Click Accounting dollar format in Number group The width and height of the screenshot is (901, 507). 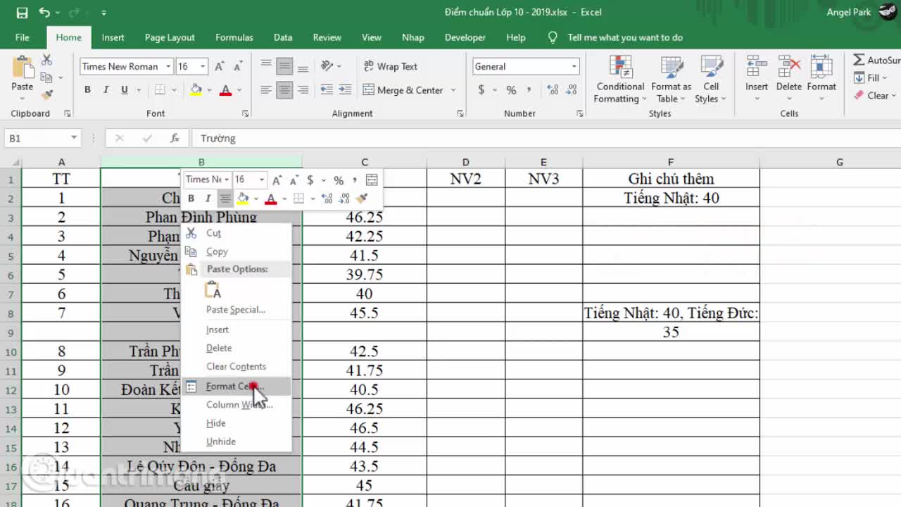pyautogui.click(x=481, y=90)
